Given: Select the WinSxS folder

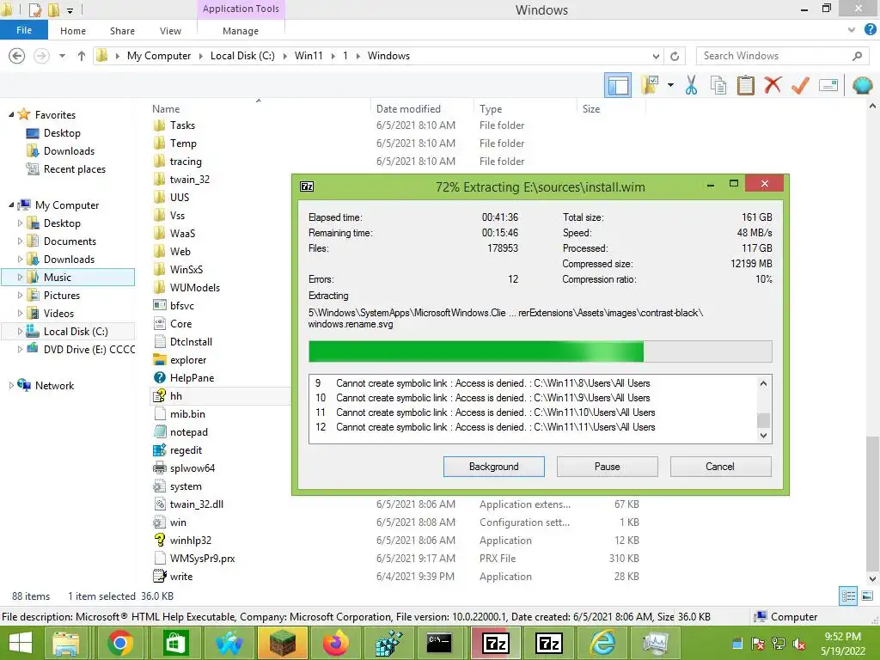Looking at the screenshot, I should [x=186, y=269].
